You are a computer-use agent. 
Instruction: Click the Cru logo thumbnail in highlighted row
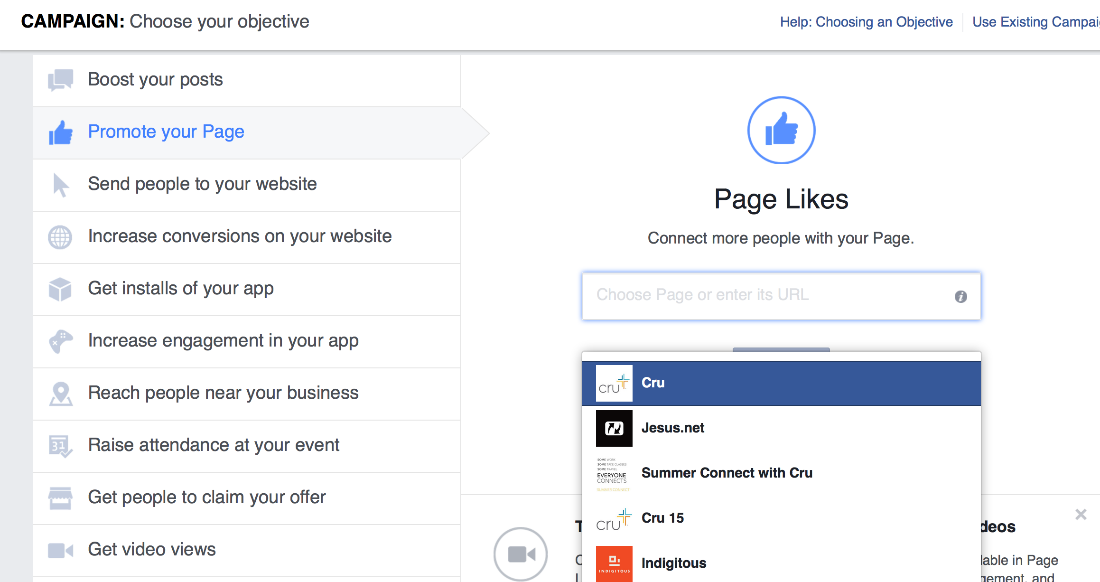[614, 383]
